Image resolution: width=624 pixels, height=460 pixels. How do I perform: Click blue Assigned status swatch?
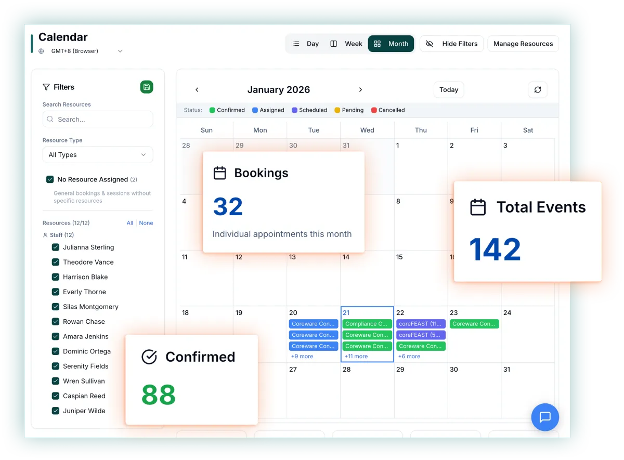pos(255,110)
